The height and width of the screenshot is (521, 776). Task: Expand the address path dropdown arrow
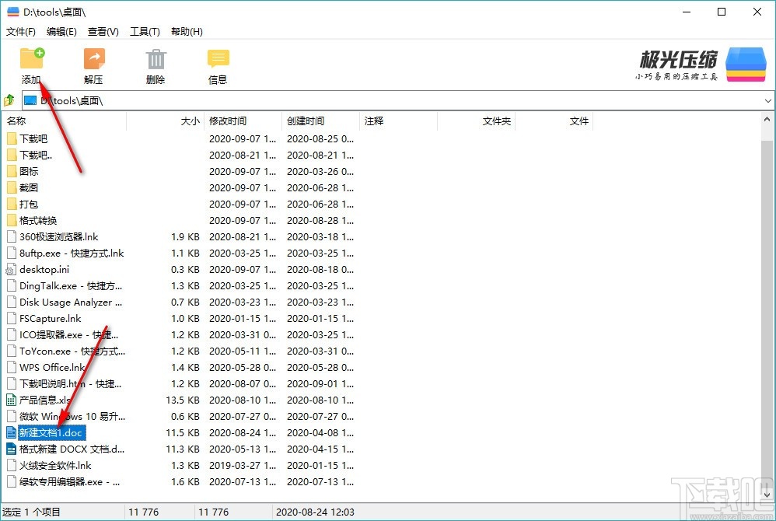767,100
